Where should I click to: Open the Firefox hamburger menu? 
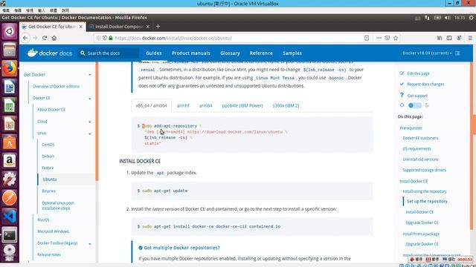(x=470, y=38)
